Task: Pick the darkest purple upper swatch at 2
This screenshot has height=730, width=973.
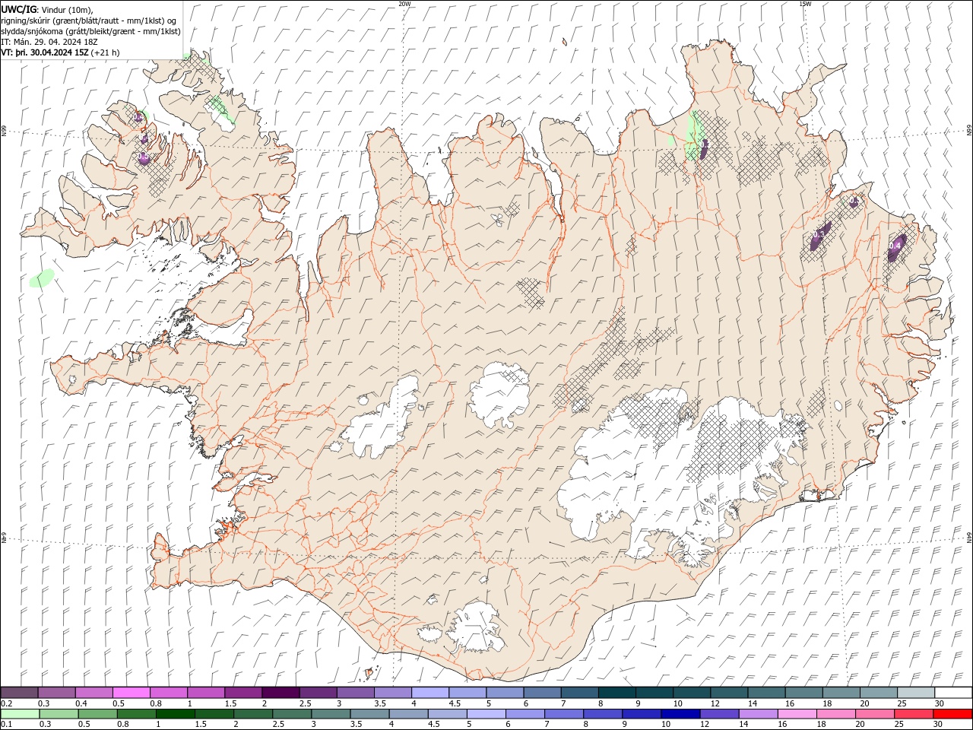Action: (x=280, y=693)
